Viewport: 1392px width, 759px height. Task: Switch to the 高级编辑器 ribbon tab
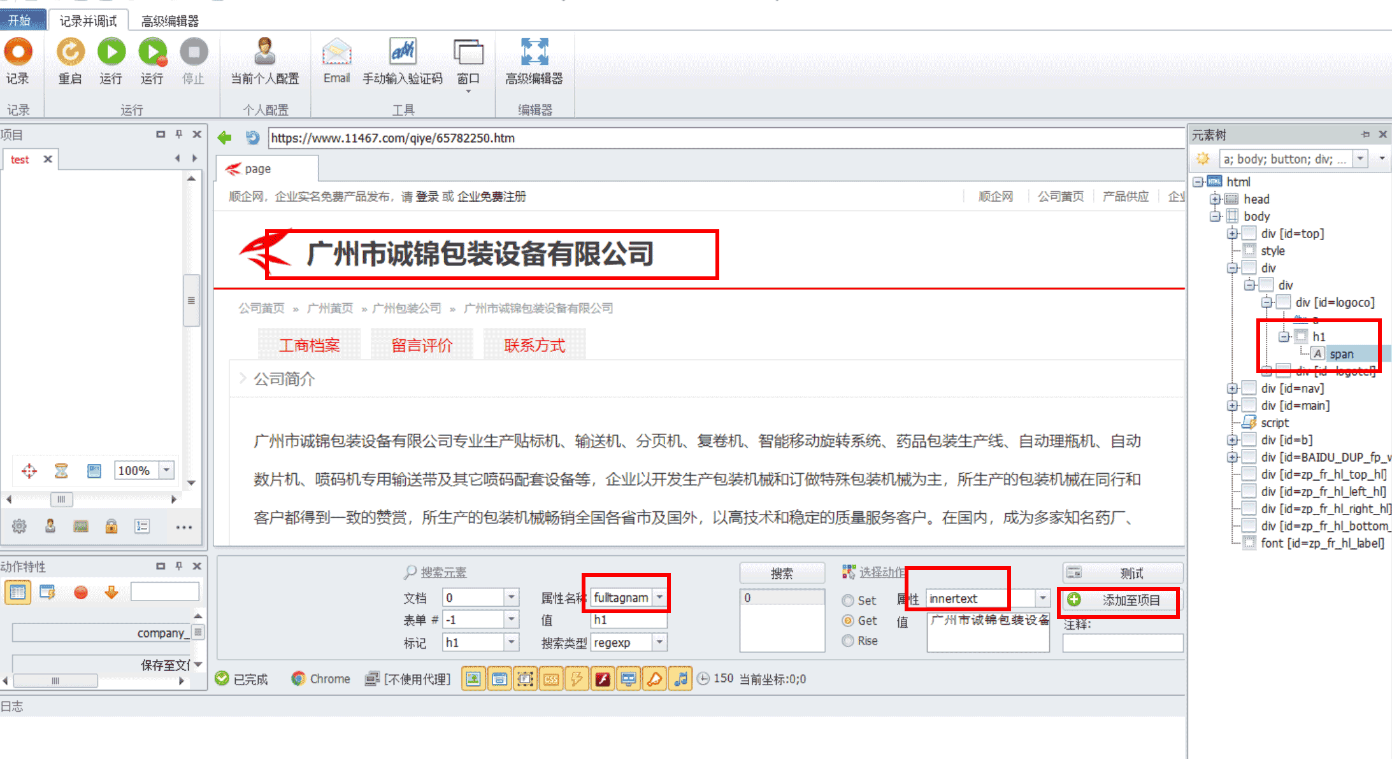point(169,21)
